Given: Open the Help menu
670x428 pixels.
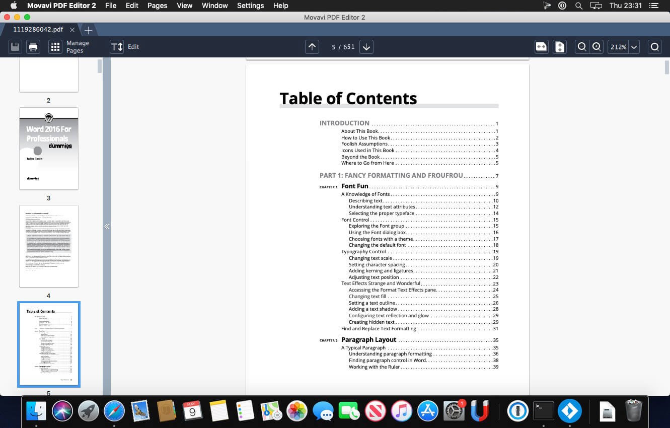Looking at the screenshot, I should [280, 6].
